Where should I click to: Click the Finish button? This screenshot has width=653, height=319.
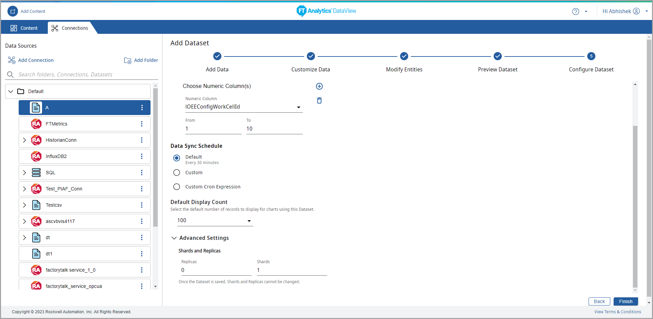(626, 301)
